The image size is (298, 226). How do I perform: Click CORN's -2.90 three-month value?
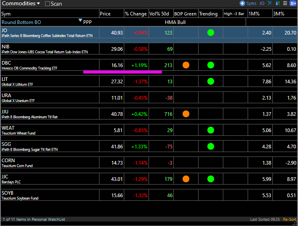pyautogui.click(x=291, y=163)
